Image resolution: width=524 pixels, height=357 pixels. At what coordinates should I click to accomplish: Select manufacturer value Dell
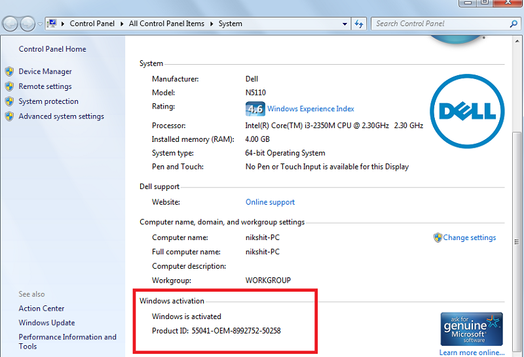[x=252, y=79]
